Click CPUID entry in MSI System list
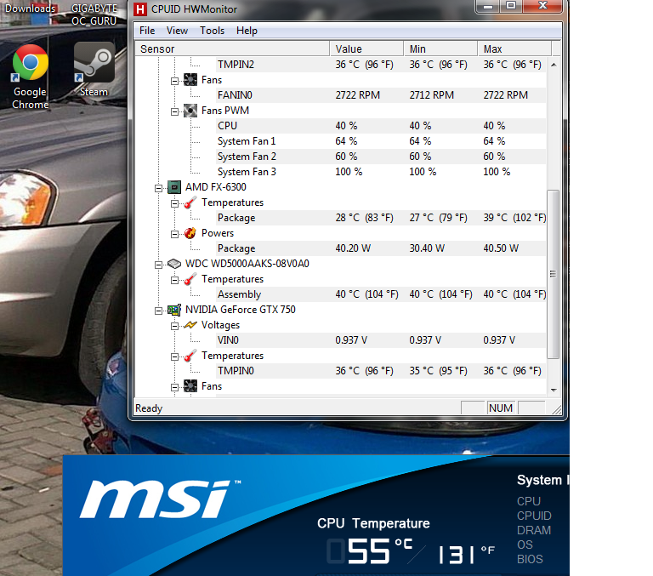The image size is (653, 576). [534, 516]
